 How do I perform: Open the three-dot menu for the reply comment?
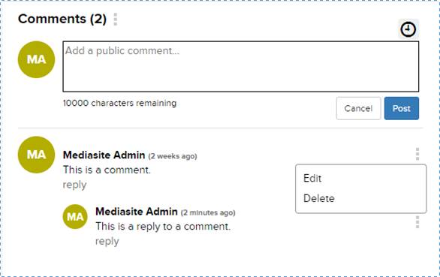[417, 222]
